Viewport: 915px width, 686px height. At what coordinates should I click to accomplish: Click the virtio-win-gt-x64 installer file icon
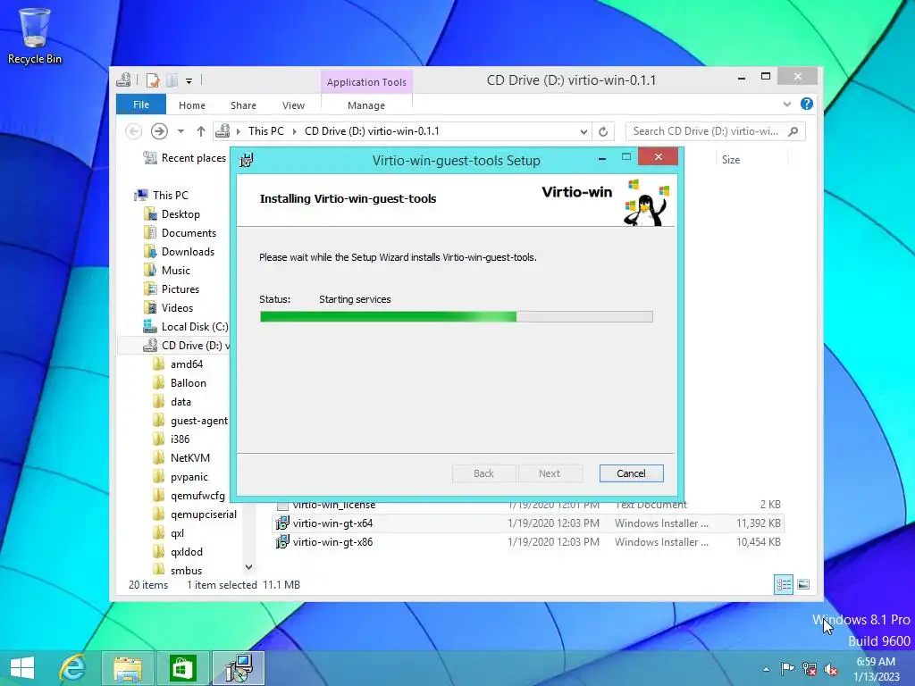click(282, 523)
